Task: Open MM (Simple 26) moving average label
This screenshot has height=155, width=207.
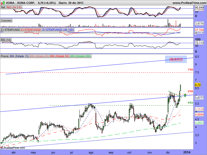Action: click(x=40, y=56)
